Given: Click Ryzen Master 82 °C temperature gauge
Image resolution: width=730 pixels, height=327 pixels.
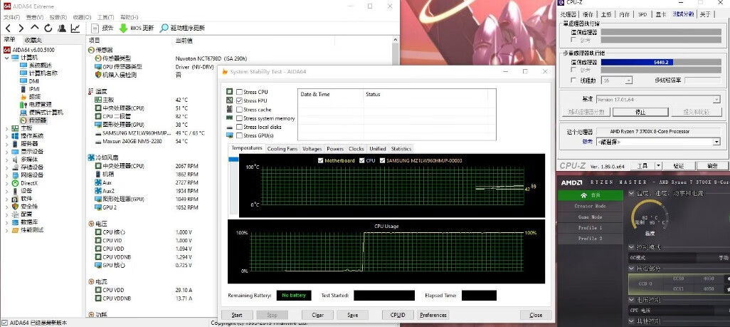Looking at the screenshot, I should tap(650, 217).
